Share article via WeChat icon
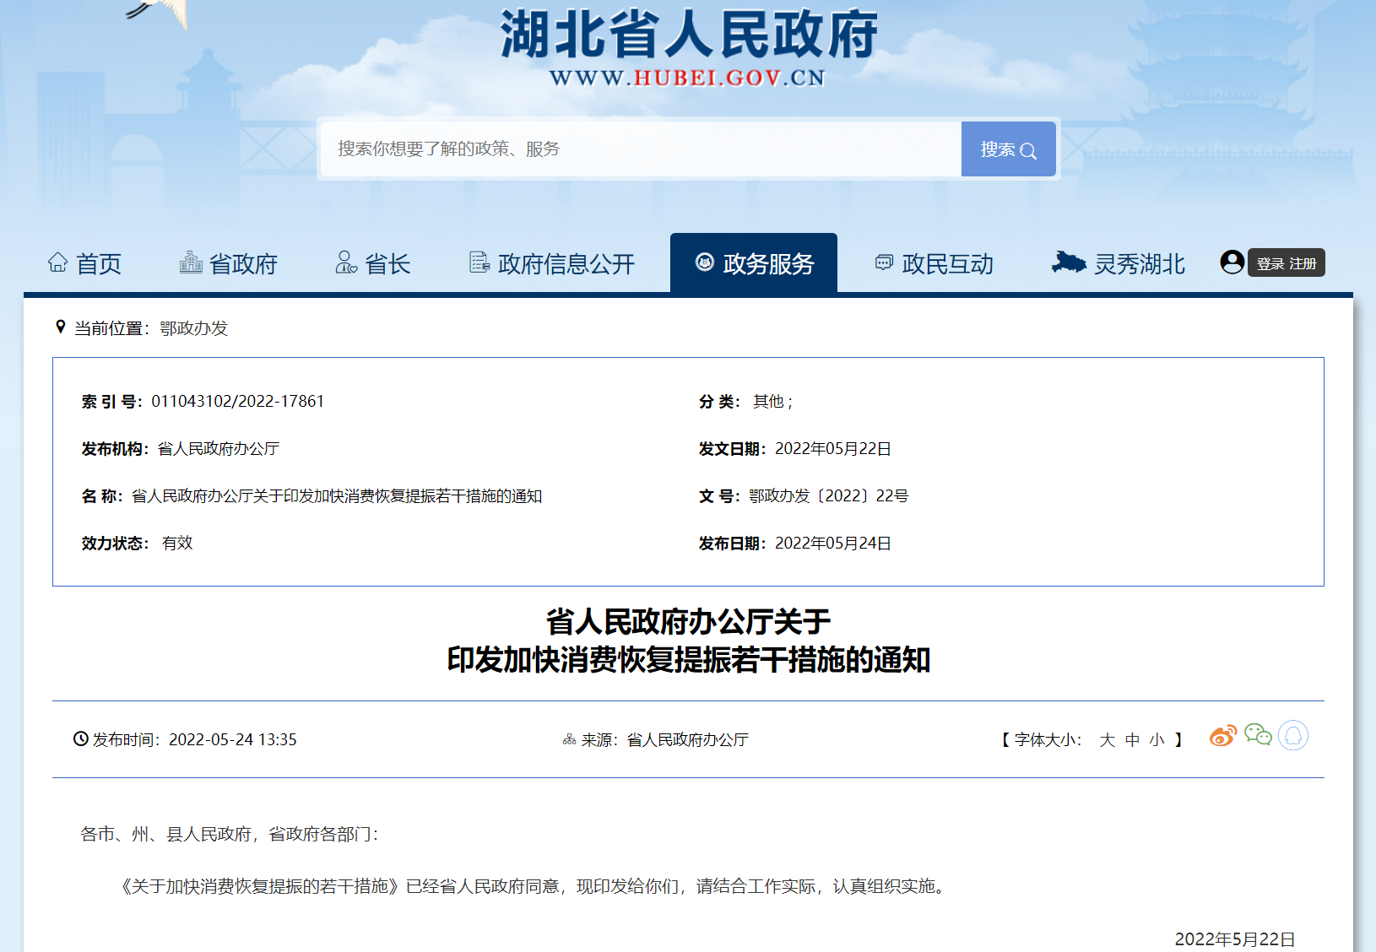Screen dimensions: 1376x952 pyautogui.click(x=1258, y=735)
